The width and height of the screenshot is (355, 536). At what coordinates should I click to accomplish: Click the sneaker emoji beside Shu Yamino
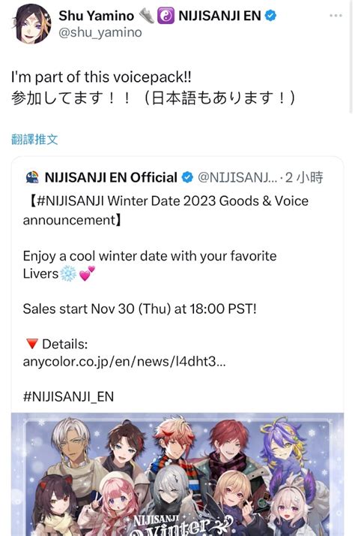147,16
